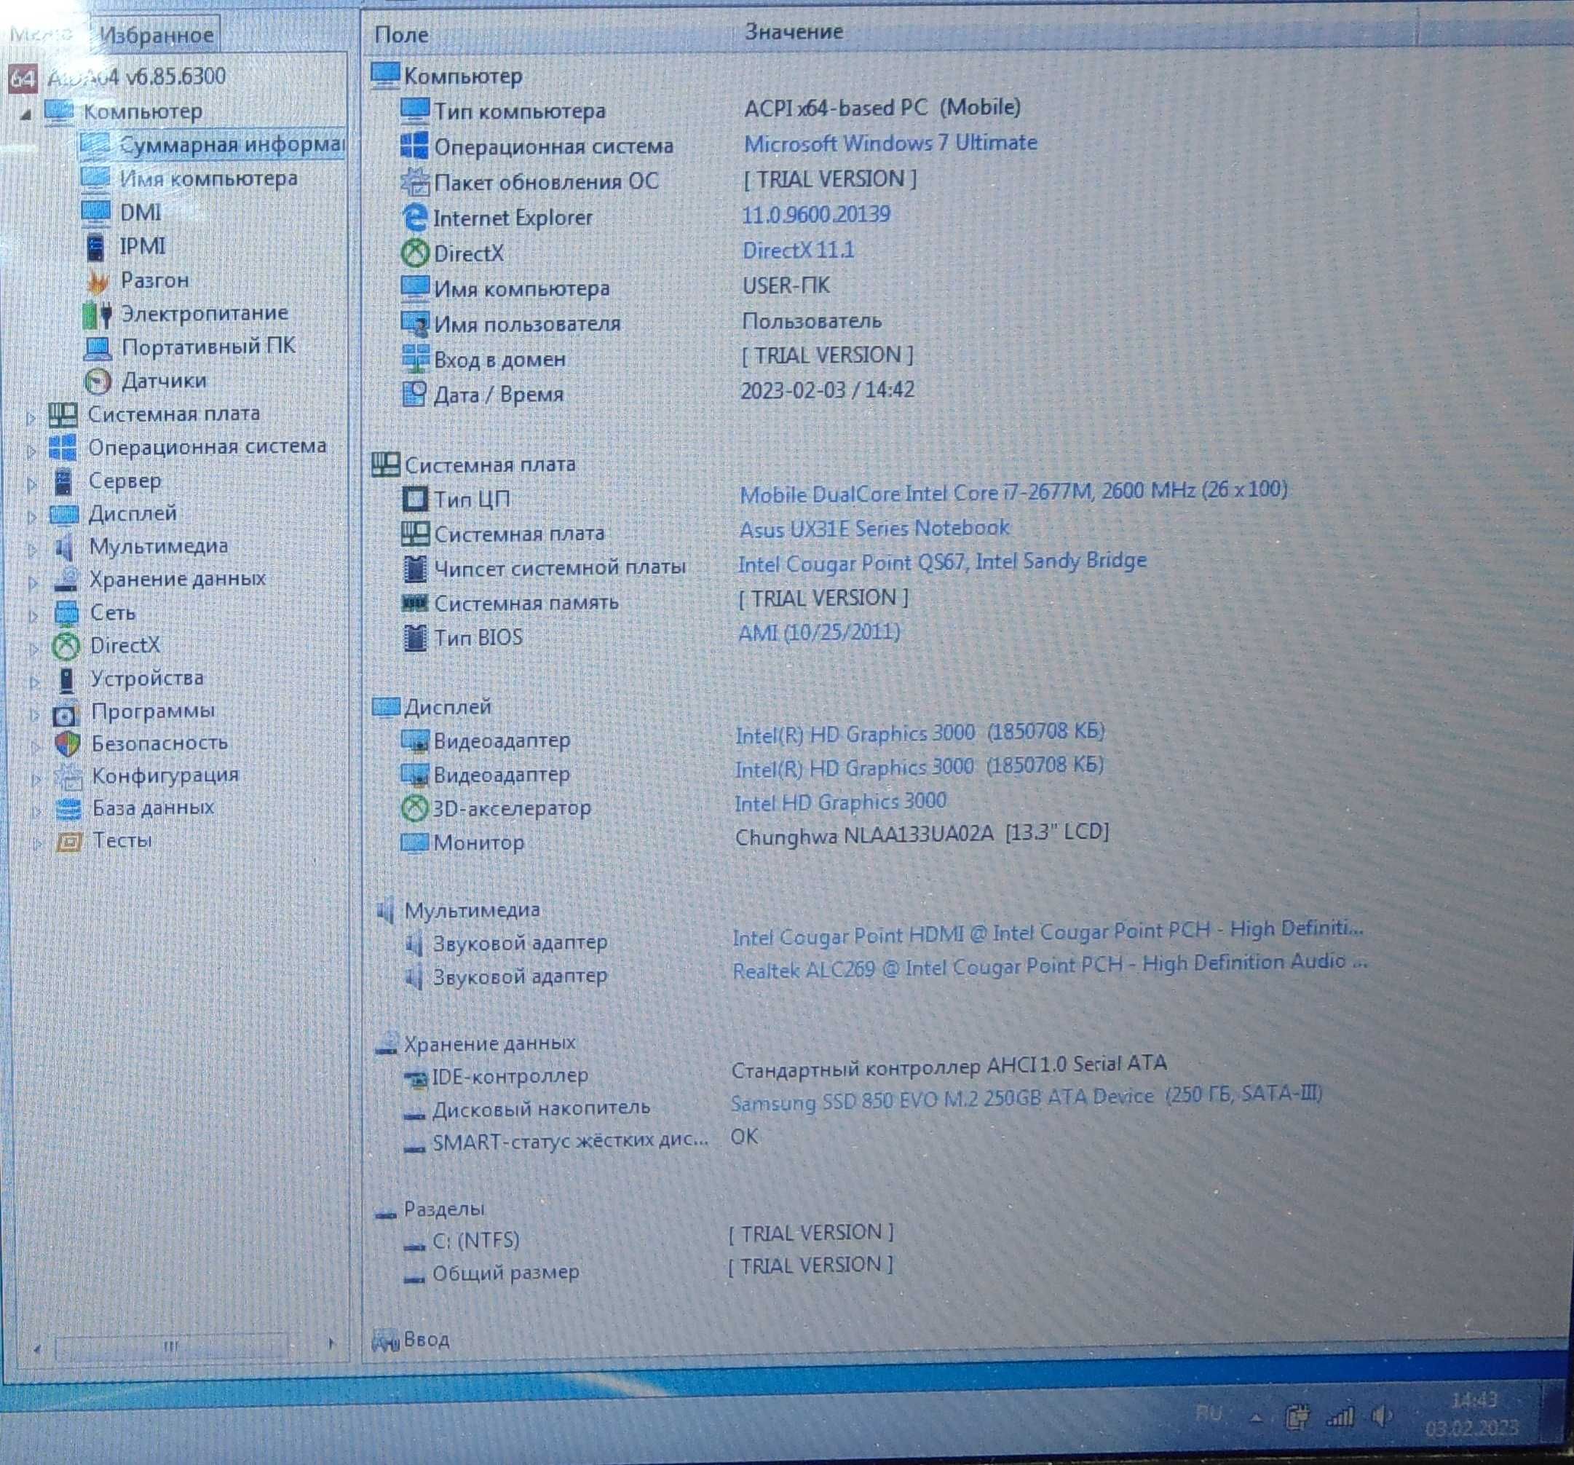1574x1465 pixels.
Task: Click the tree pane horizontal scrollbar
Action: click(173, 1346)
